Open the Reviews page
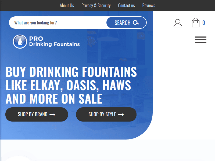The image size is (215, 161). point(149,5)
